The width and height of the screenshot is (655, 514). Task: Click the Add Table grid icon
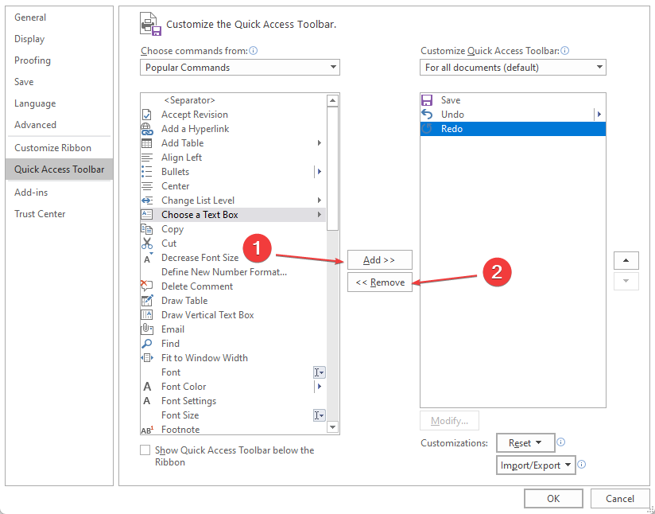tap(146, 143)
